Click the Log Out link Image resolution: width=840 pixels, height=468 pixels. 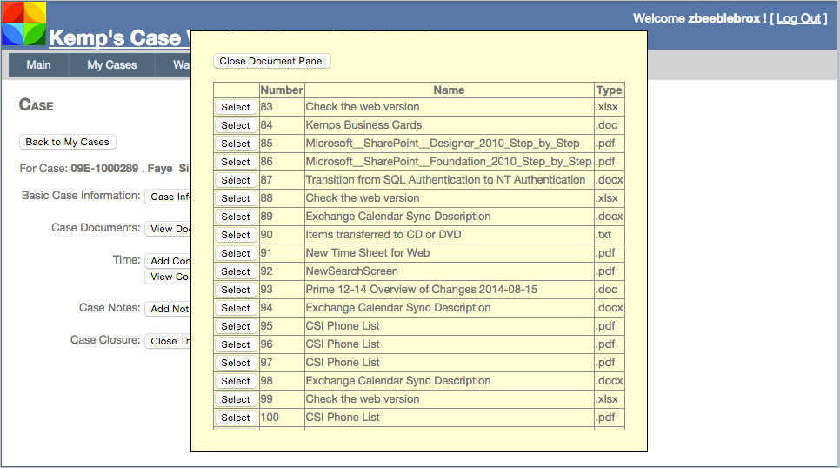(798, 18)
